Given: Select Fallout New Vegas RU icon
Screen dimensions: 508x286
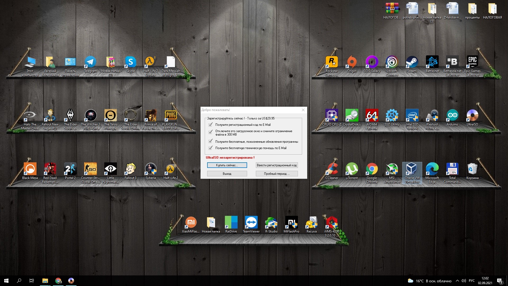Looking at the screenshot, I should tap(50, 120).
